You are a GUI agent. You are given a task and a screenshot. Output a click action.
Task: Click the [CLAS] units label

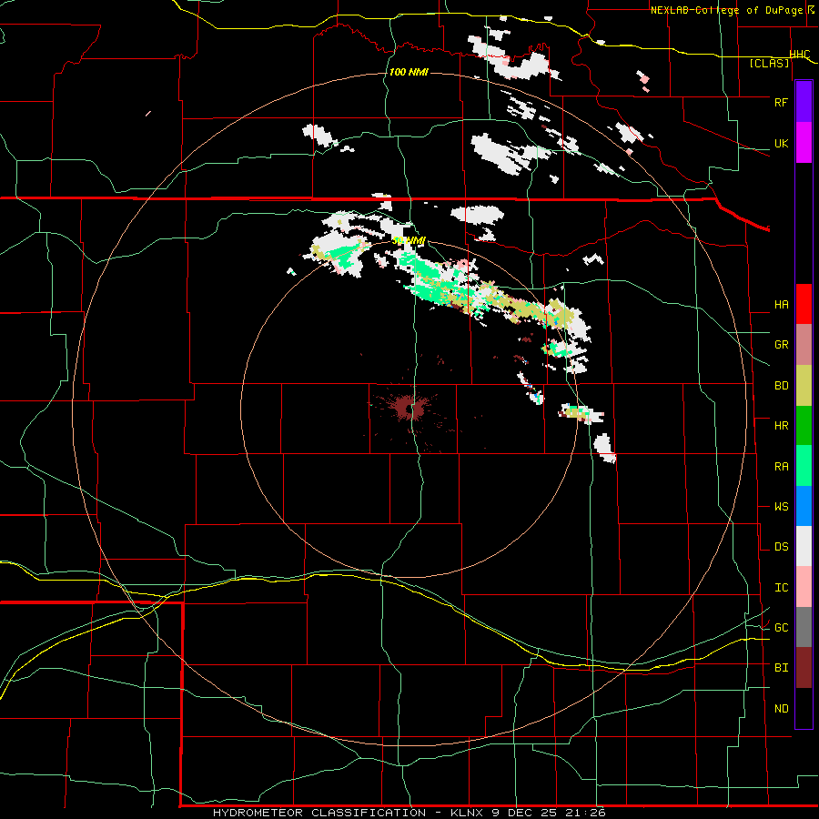click(x=769, y=63)
